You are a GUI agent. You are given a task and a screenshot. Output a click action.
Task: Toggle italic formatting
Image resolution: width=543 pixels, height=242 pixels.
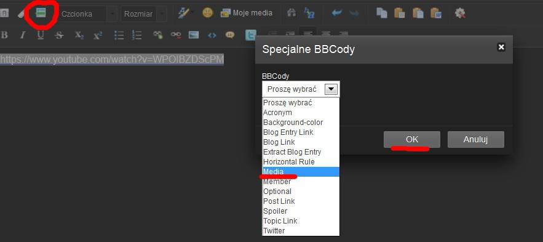tap(23, 35)
